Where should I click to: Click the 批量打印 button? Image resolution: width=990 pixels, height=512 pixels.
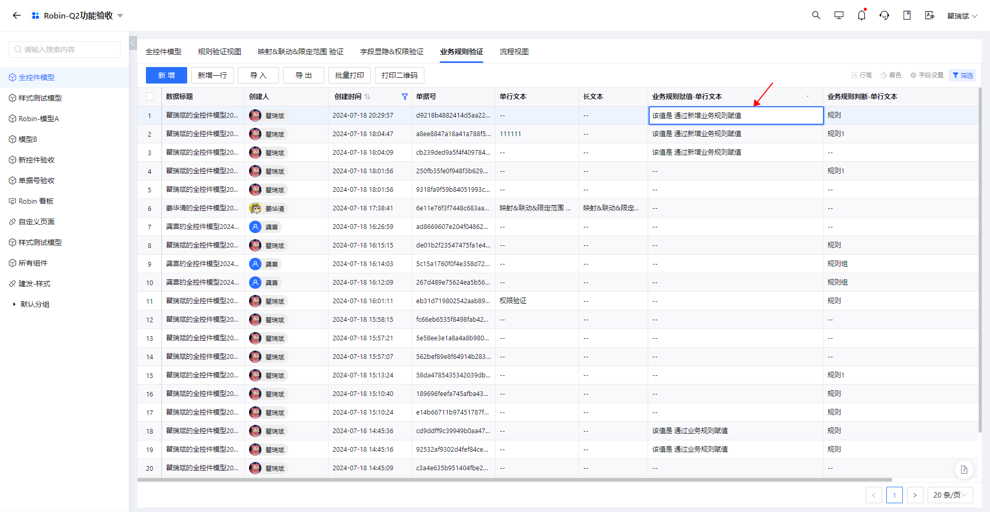(350, 75)
